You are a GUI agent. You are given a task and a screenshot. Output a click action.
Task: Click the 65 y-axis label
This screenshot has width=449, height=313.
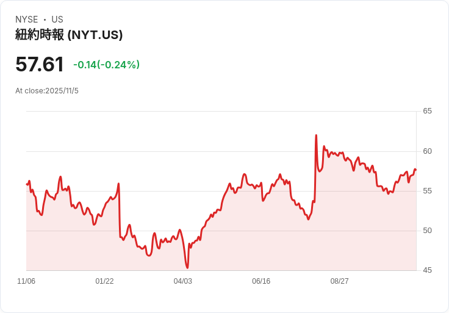point(427,111)
